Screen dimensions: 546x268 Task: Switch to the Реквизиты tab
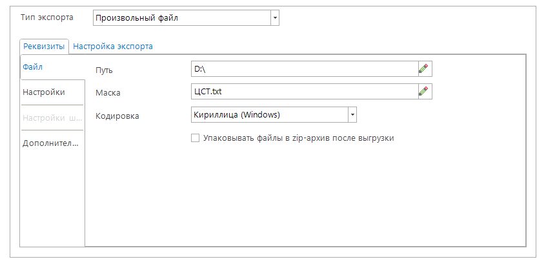click(44, 46)
